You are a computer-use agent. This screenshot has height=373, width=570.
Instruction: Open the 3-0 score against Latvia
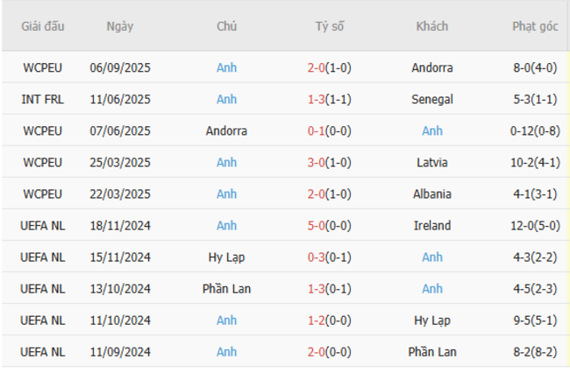pyautogui.click(x=330, y=162)
